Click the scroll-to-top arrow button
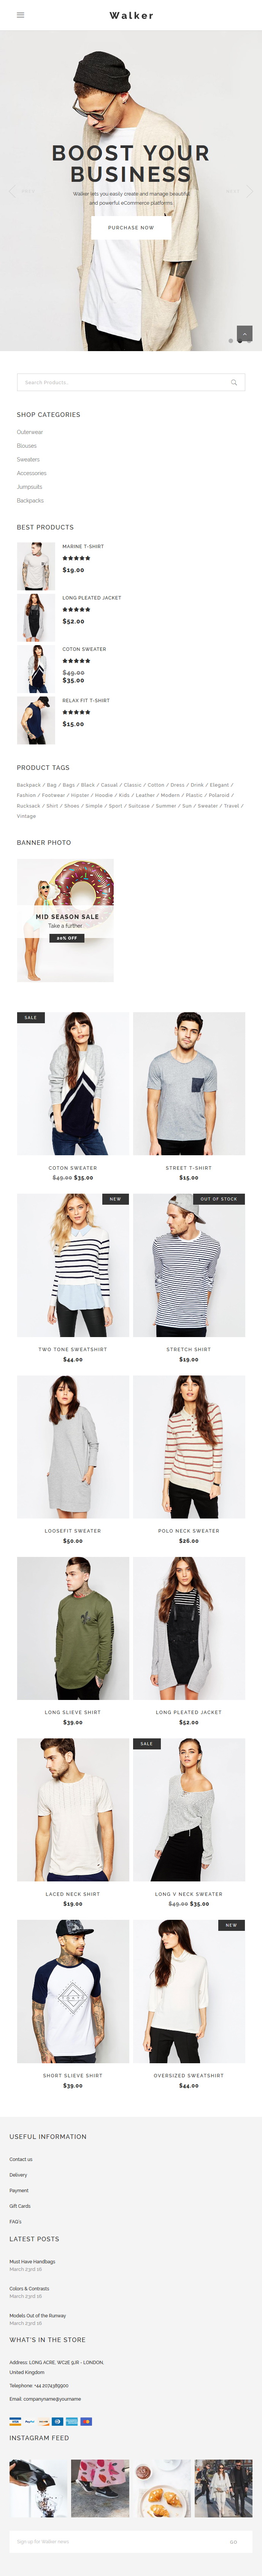262x2576 pixels. click(x=244, y=333)
